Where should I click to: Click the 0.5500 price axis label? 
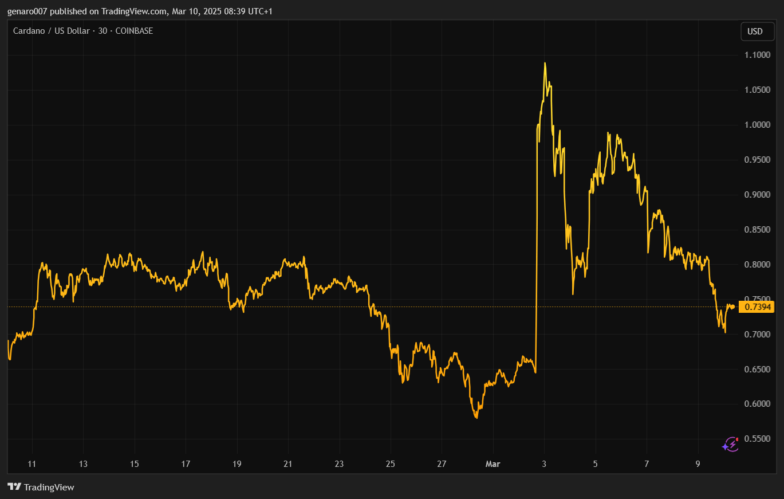click(x=757, y=439)
